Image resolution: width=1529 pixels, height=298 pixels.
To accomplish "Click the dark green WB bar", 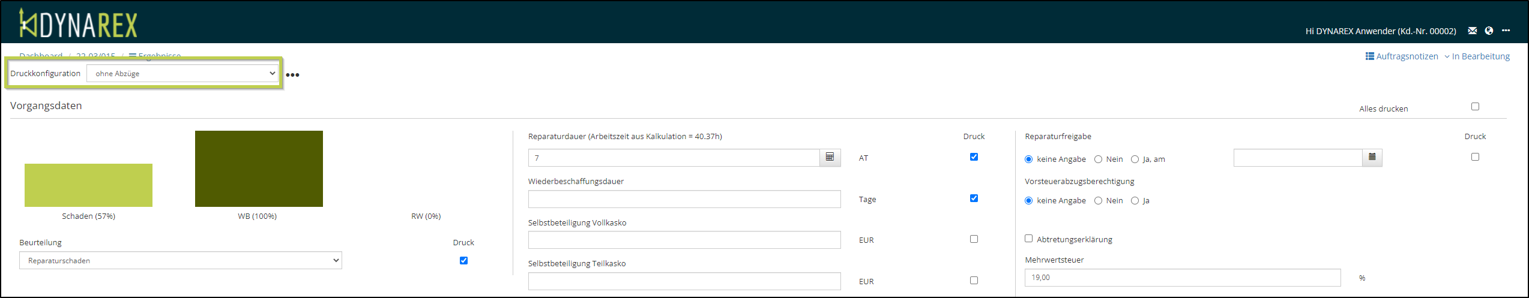I will [x=259, y=168].
